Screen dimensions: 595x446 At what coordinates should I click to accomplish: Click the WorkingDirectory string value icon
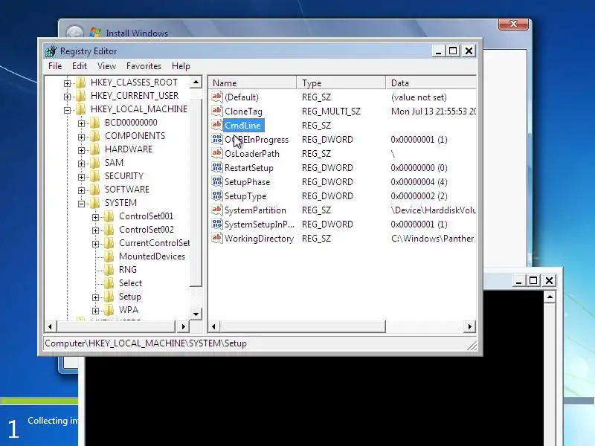tap(217, 238)
